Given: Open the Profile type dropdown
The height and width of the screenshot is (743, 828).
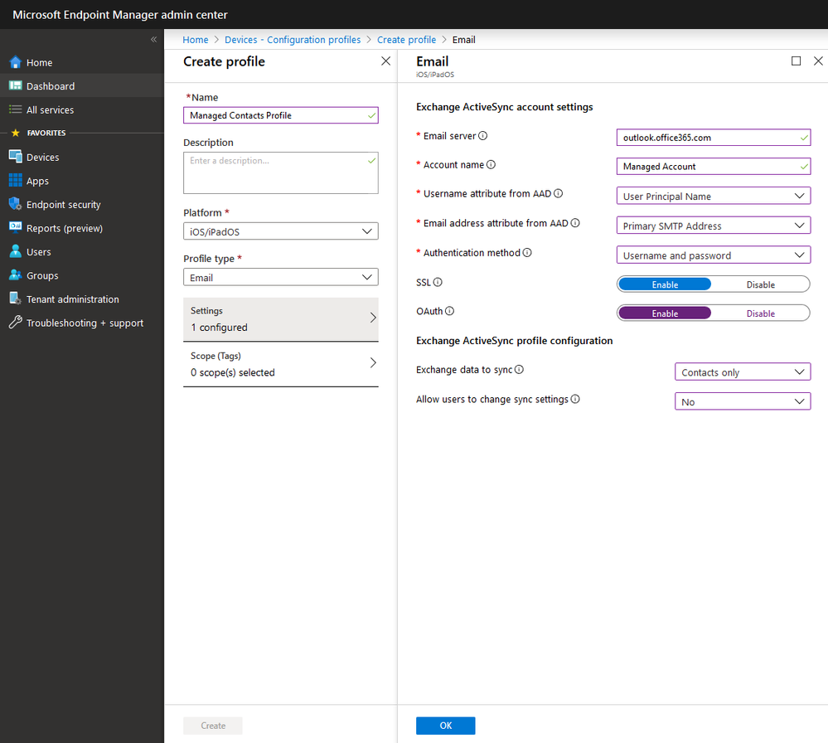Looking at the screenshot, I should pos(280,278).
